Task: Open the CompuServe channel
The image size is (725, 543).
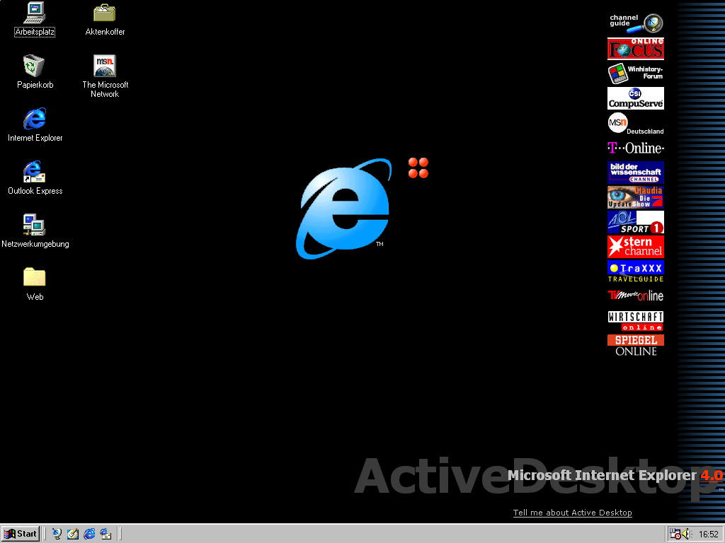Action: (x=635, y=98)
